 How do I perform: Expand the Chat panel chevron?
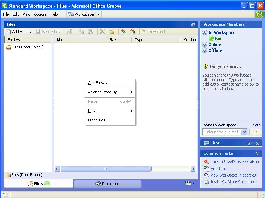(x=257, y=143)
